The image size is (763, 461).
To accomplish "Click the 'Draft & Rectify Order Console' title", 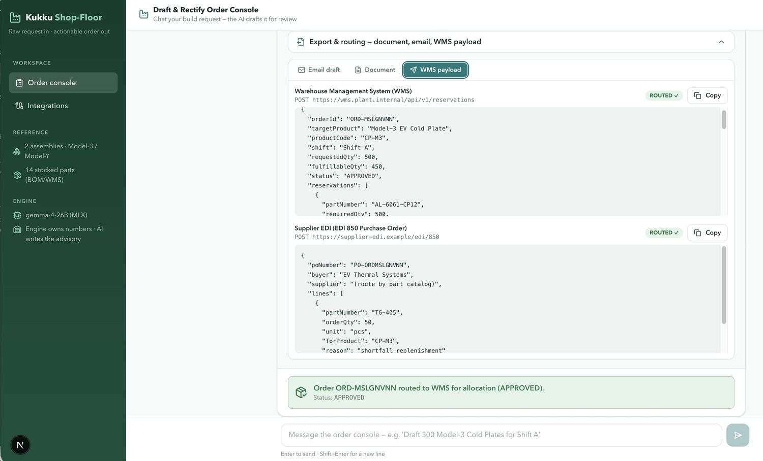I will [206, 10].
